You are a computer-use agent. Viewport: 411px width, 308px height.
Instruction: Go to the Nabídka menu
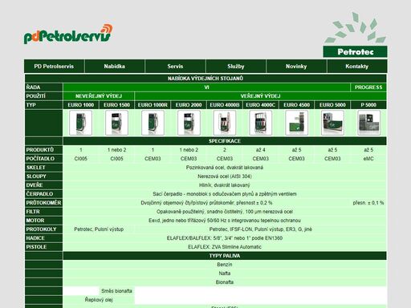(115, 66)
